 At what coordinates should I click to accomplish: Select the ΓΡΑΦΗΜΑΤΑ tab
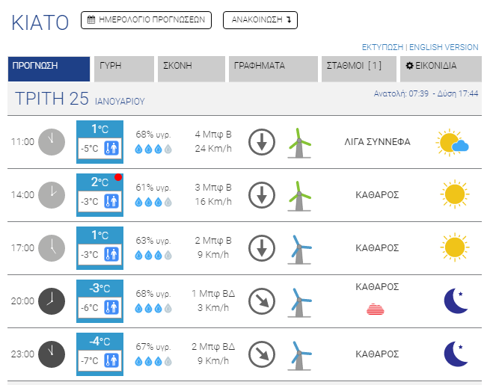tap(273, 68)
